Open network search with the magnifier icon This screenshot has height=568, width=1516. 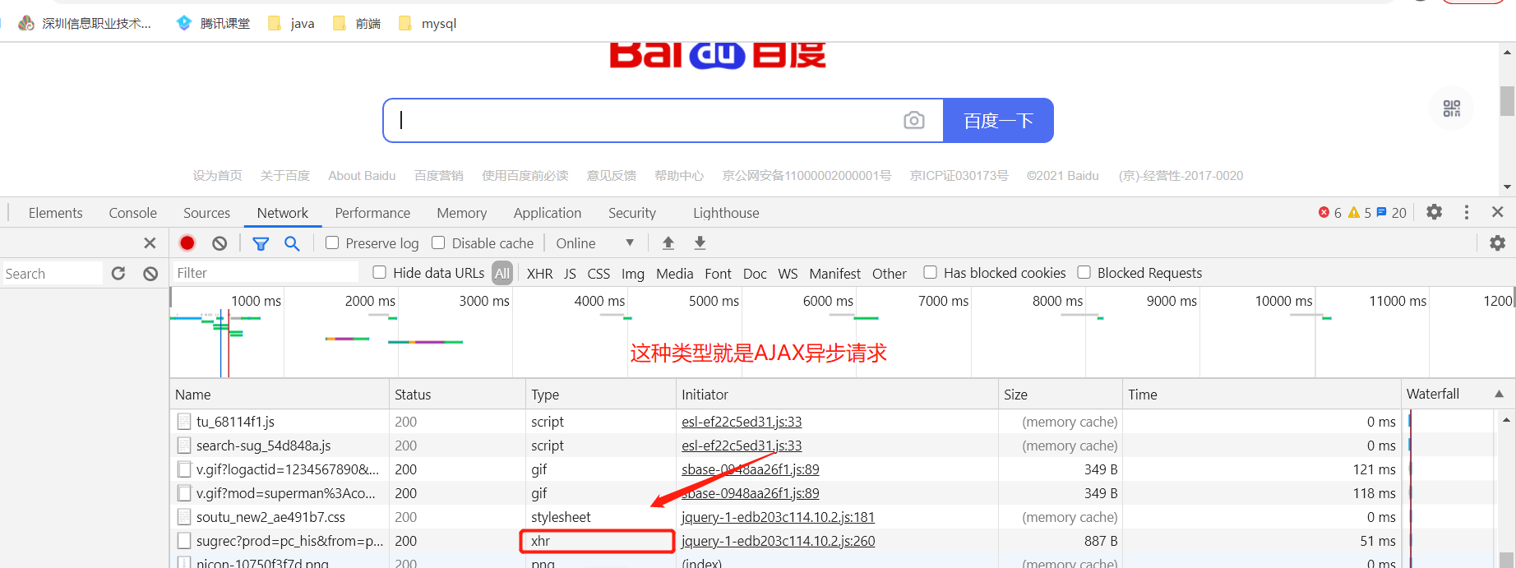pyautogui.click(x=292, y=243)
